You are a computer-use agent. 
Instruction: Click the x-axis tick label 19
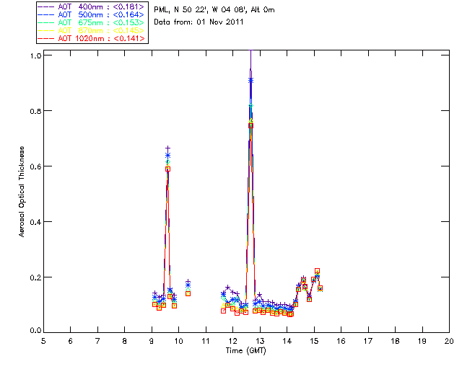click(x=422, y=341)
